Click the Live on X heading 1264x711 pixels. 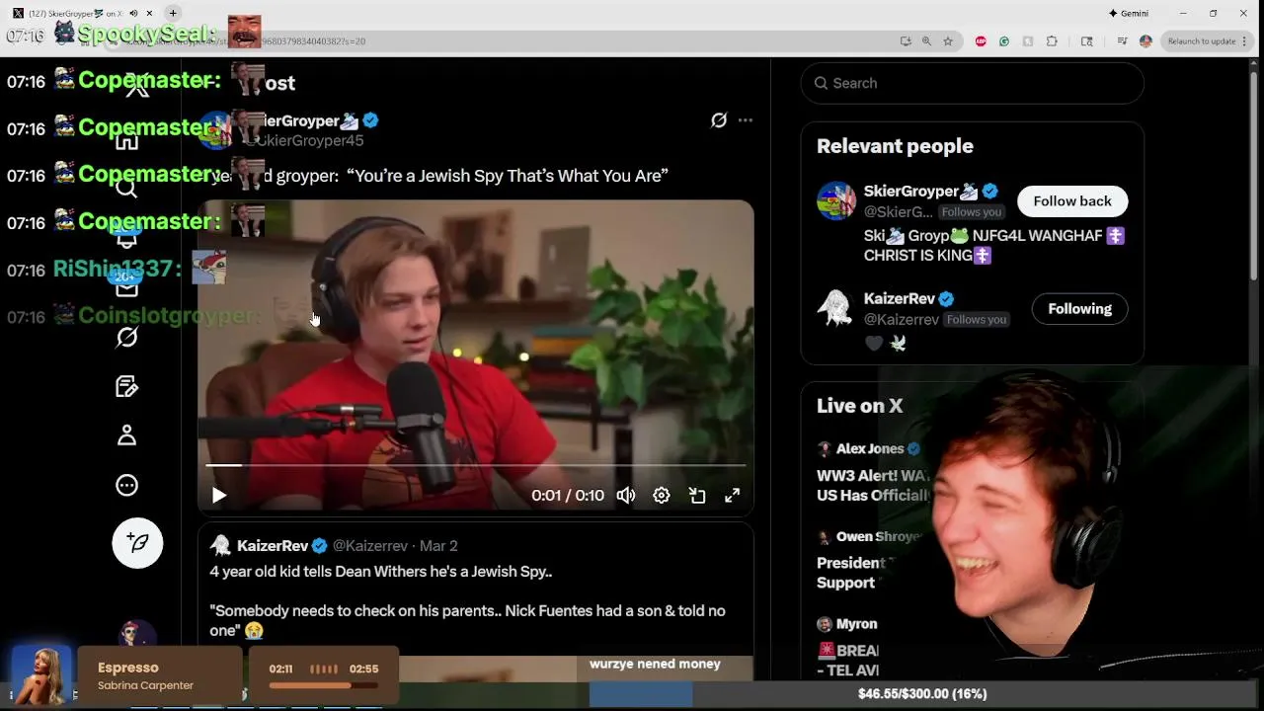(x=859, y=406)
